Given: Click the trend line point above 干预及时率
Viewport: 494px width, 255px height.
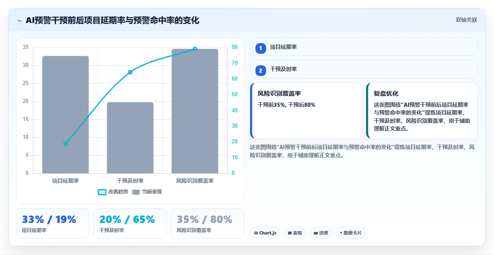Looking at the screenshot, I should coord(130,72).
